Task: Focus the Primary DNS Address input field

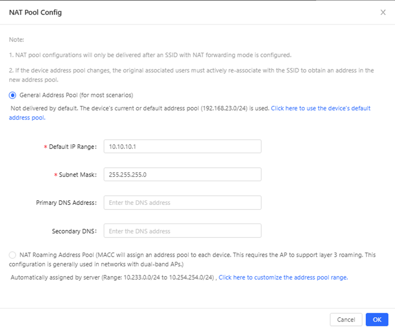Action: (x=182, y=203)
